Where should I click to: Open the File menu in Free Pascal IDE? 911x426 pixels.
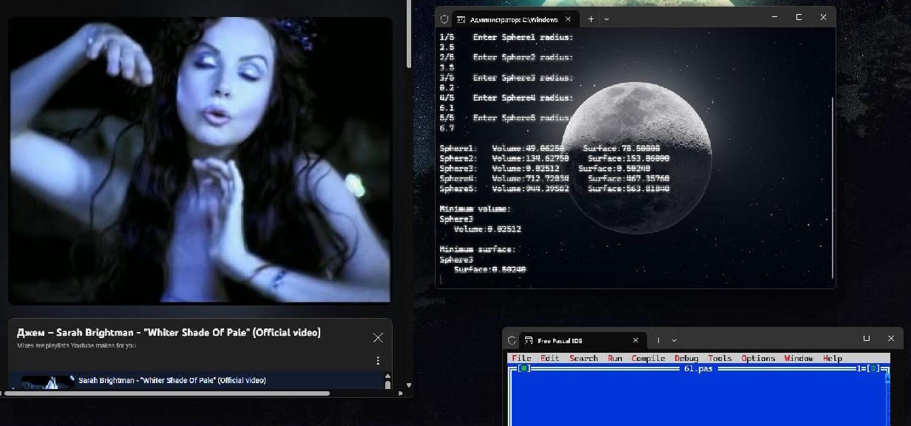[521, 358]
